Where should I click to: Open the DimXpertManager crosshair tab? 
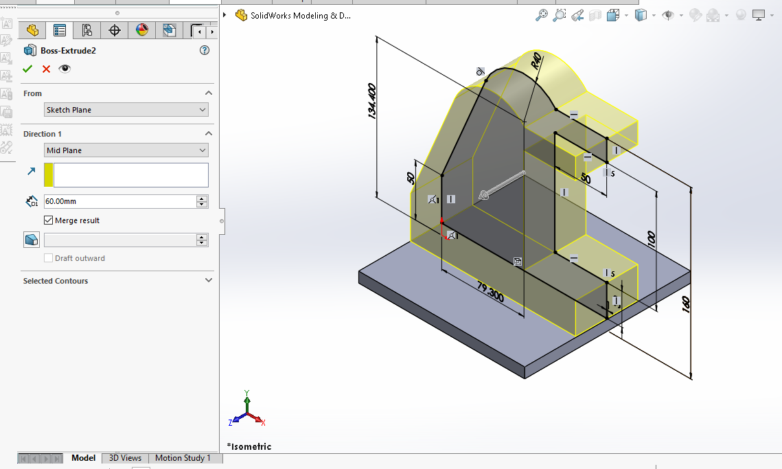pos(115,30)
